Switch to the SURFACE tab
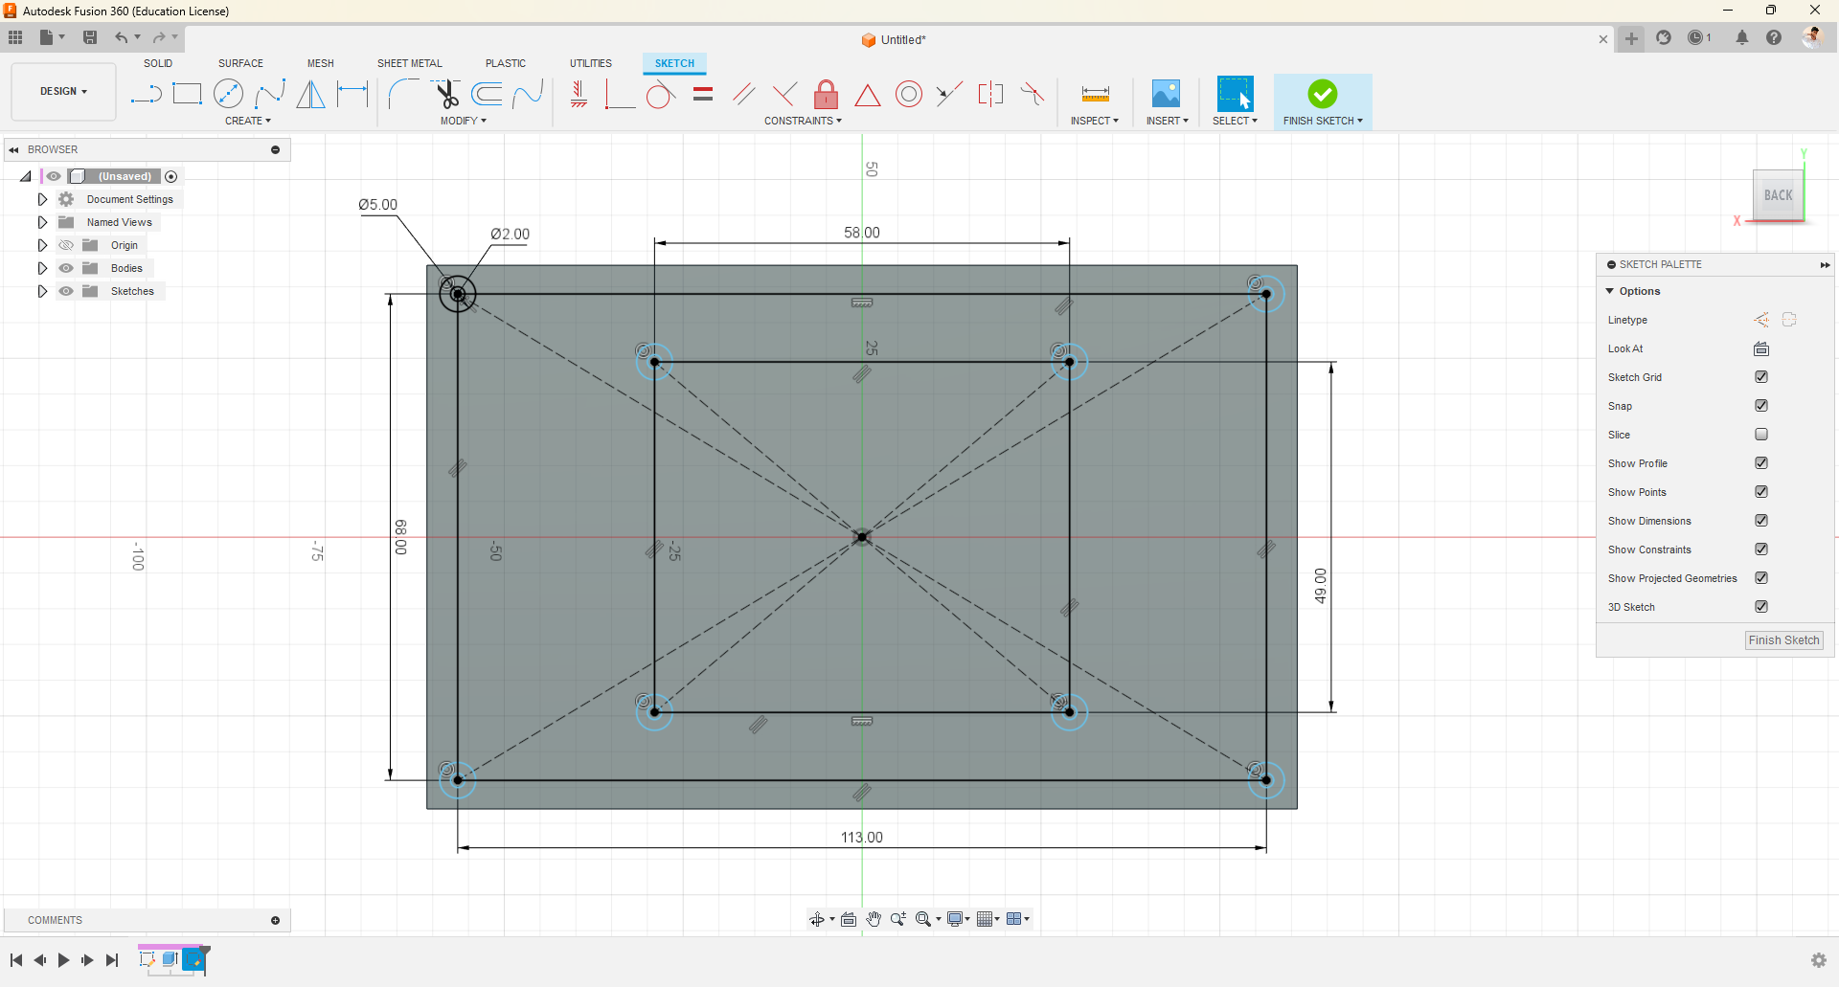 240,63
